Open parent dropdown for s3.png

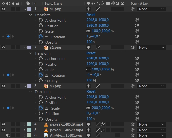151,86
